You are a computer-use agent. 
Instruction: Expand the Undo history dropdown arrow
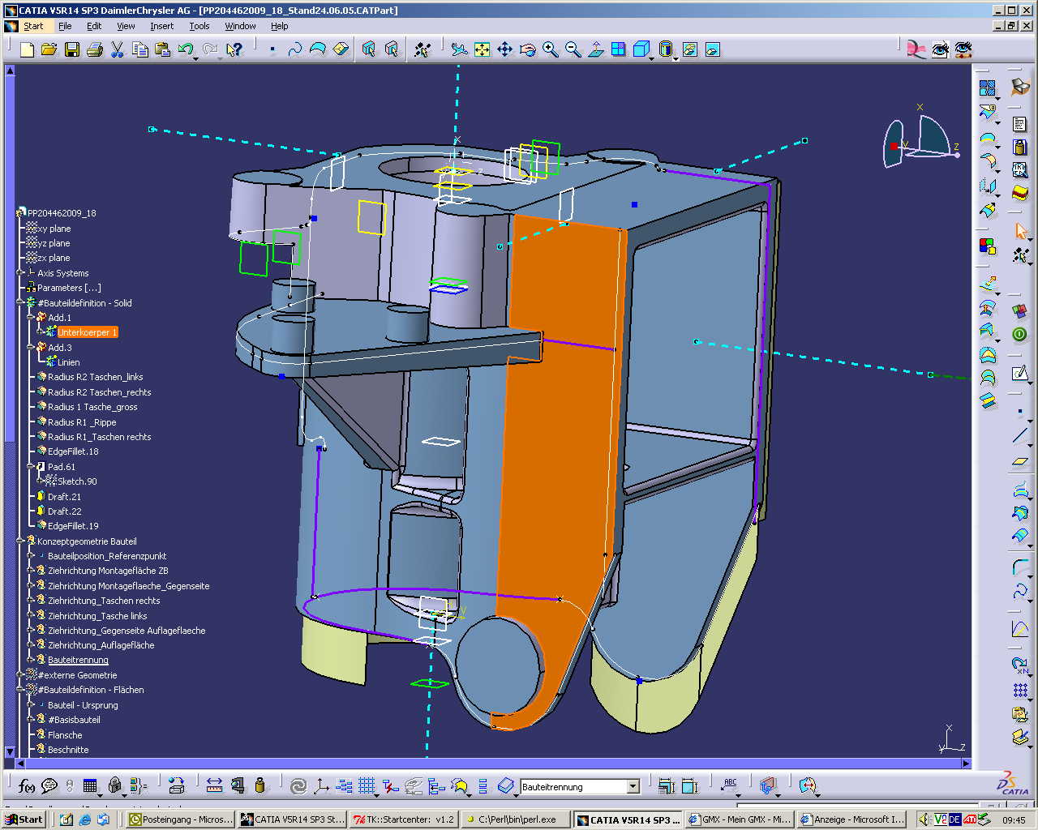pyautogui.click(x=195, y=58)
